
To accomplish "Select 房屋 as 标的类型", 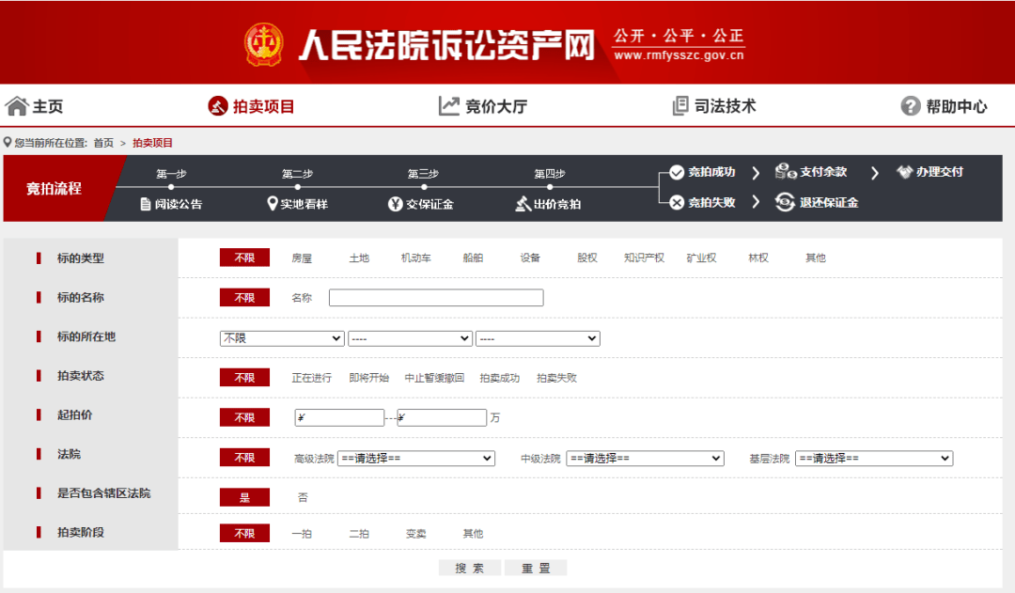I will coord(302,257).
